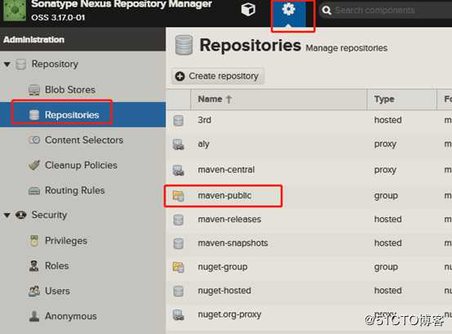Click the Privileges medal icon
The height and width of the screenshot is (334, 452).
pyautogui.click(x=34, y=241)
